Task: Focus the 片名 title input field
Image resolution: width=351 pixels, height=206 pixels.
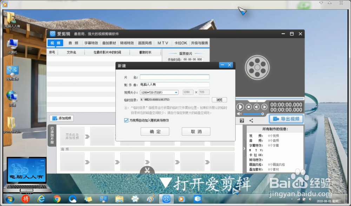Action: click(174, 77)
